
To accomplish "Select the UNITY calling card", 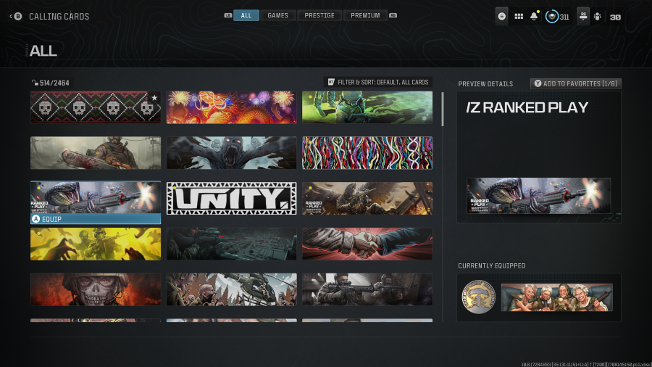I will (x=232, y=199).
